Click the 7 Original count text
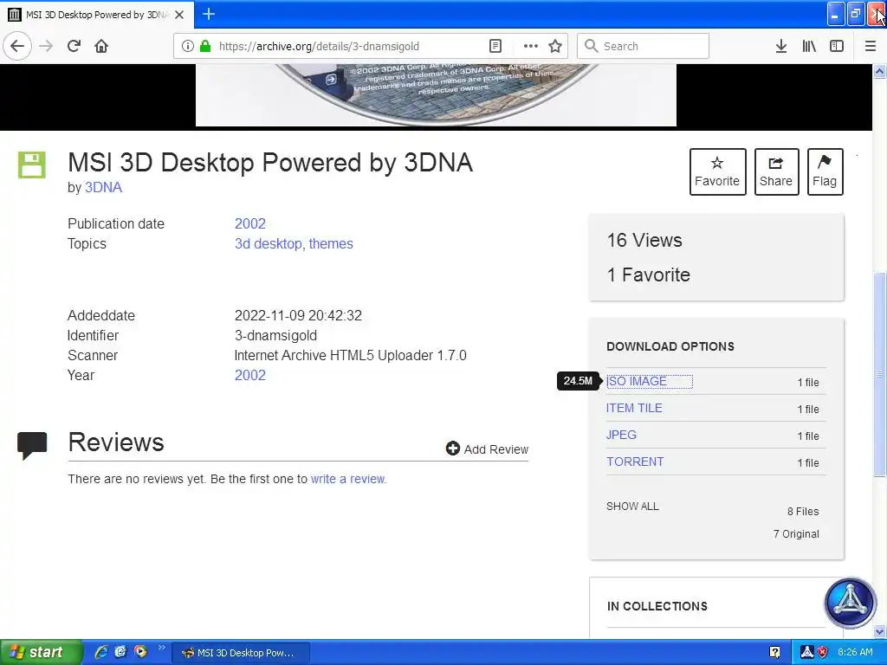Screen dimensions: 887x665 coord(796,533)
